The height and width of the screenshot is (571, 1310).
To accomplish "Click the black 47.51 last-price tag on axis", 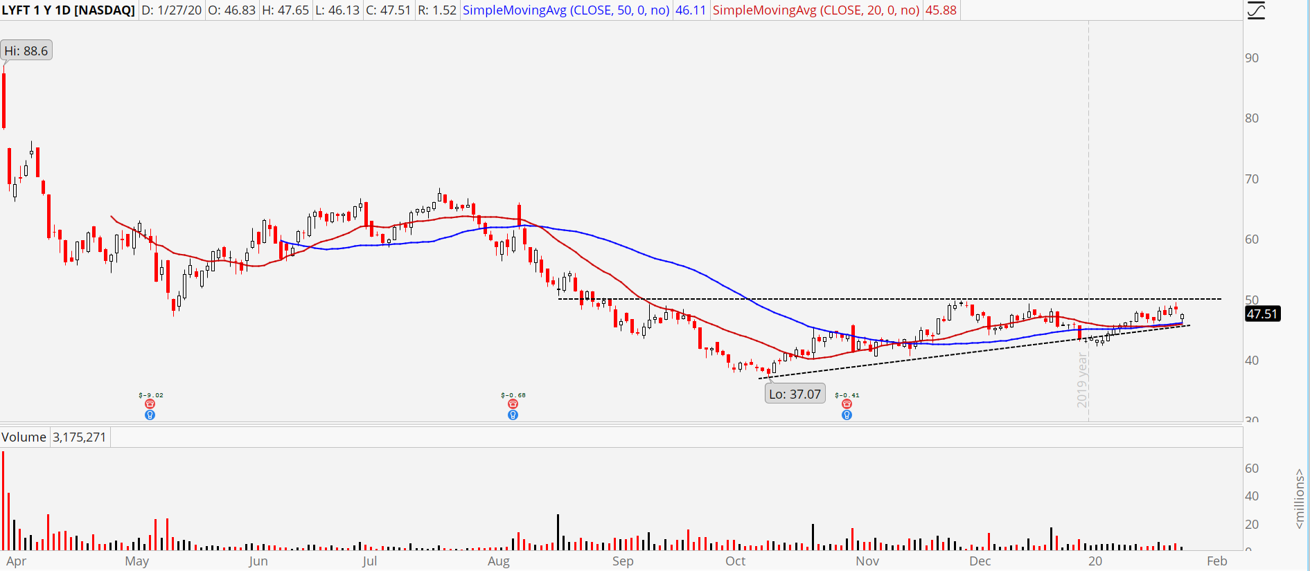I will pyautogui.click(x=1262, y=314).
